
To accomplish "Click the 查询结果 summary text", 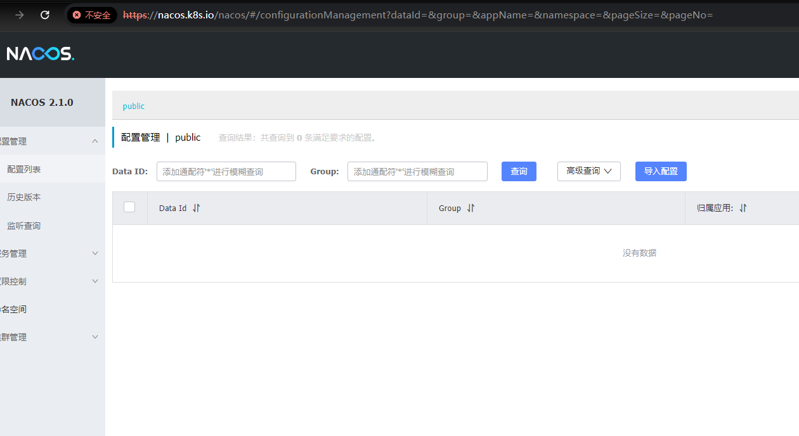I will [x=297, y=138].
